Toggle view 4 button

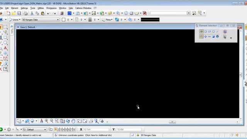pos(63,130)
